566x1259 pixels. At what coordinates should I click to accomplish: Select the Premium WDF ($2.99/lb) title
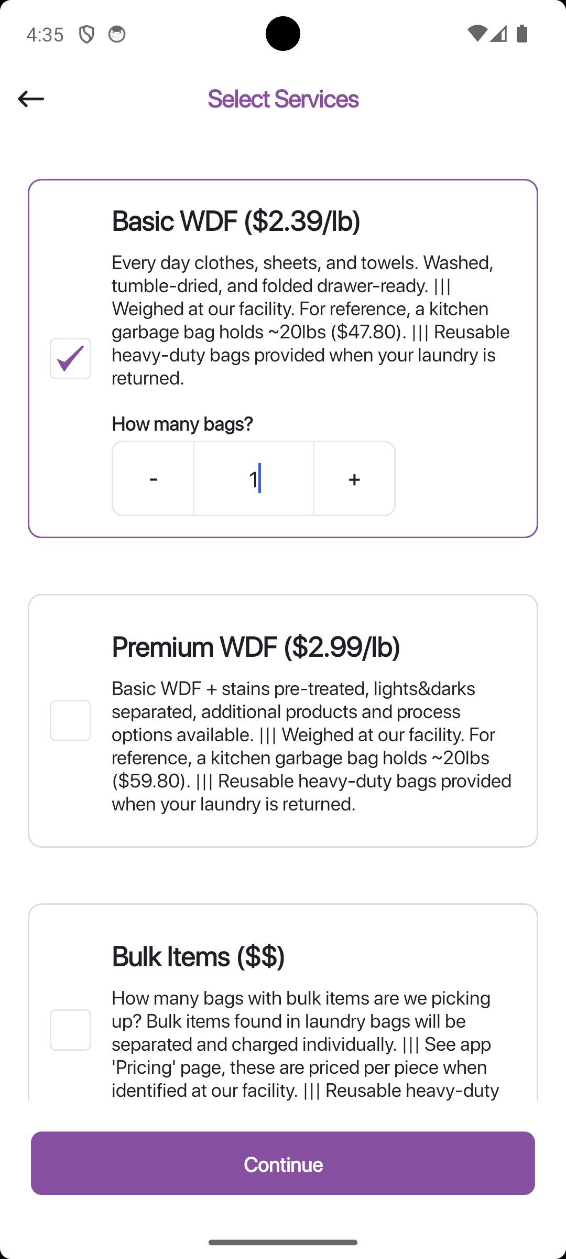click(256, 647)
